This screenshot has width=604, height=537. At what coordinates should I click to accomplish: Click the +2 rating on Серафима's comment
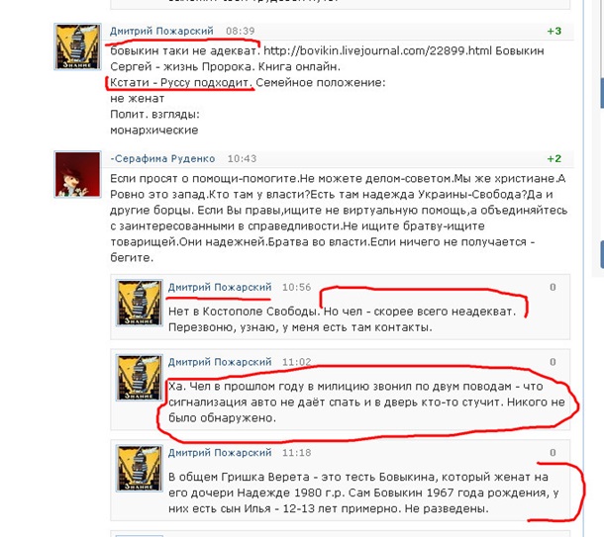point(554,158)
